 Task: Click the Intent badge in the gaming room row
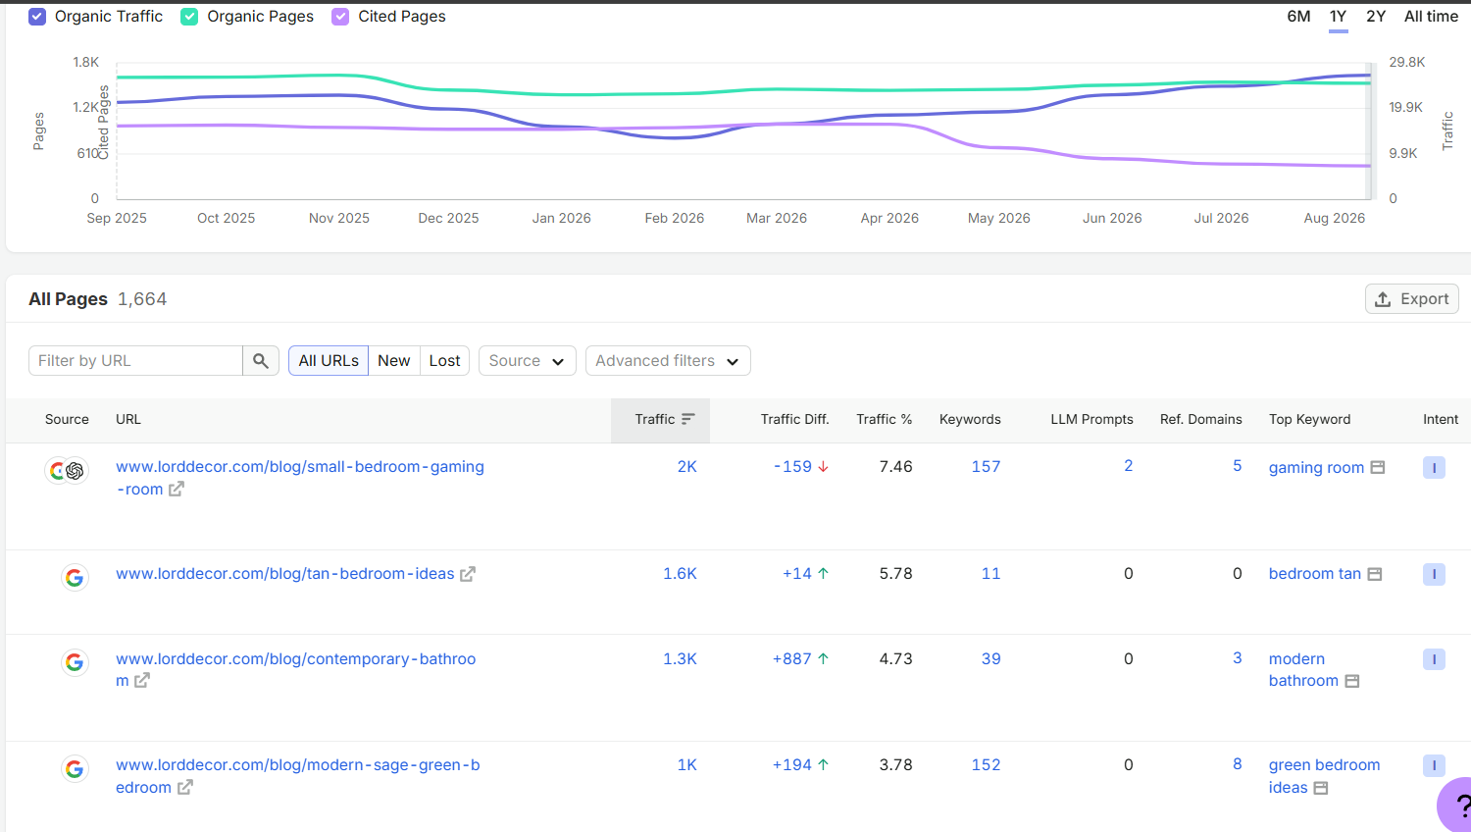(1434, 468)
